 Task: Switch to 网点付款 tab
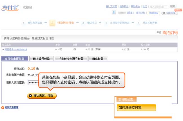point(98,59)
